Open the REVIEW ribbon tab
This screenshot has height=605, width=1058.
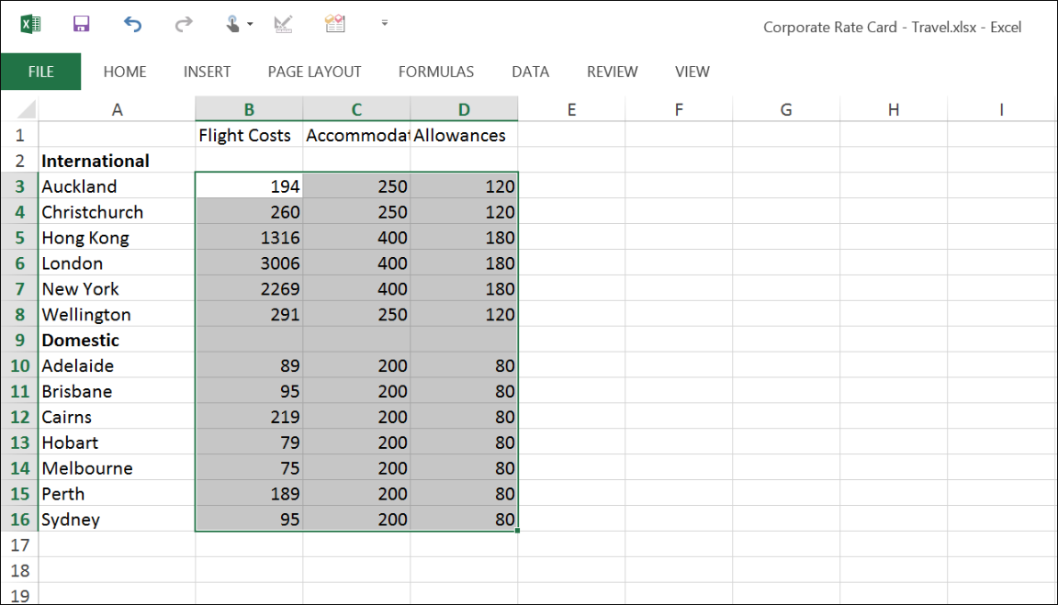point(612,71)
